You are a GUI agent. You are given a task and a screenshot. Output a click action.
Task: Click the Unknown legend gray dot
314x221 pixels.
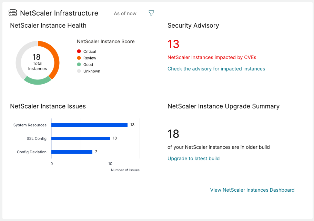[x=79, y=71]
